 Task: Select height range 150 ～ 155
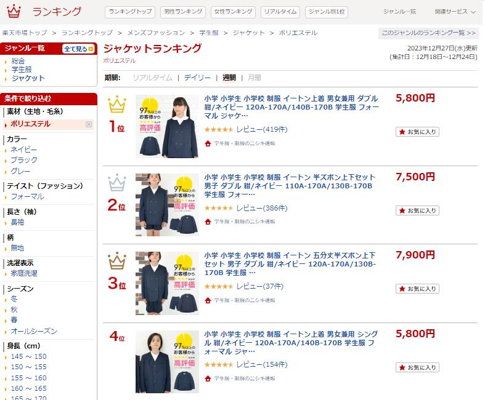click(x=28, y=367)
